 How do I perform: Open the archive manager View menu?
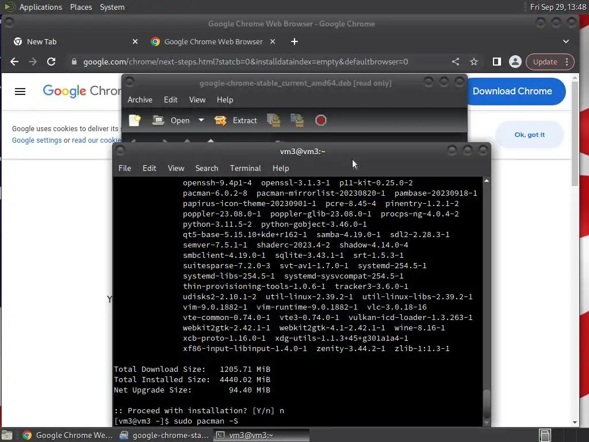click(197, 100)
